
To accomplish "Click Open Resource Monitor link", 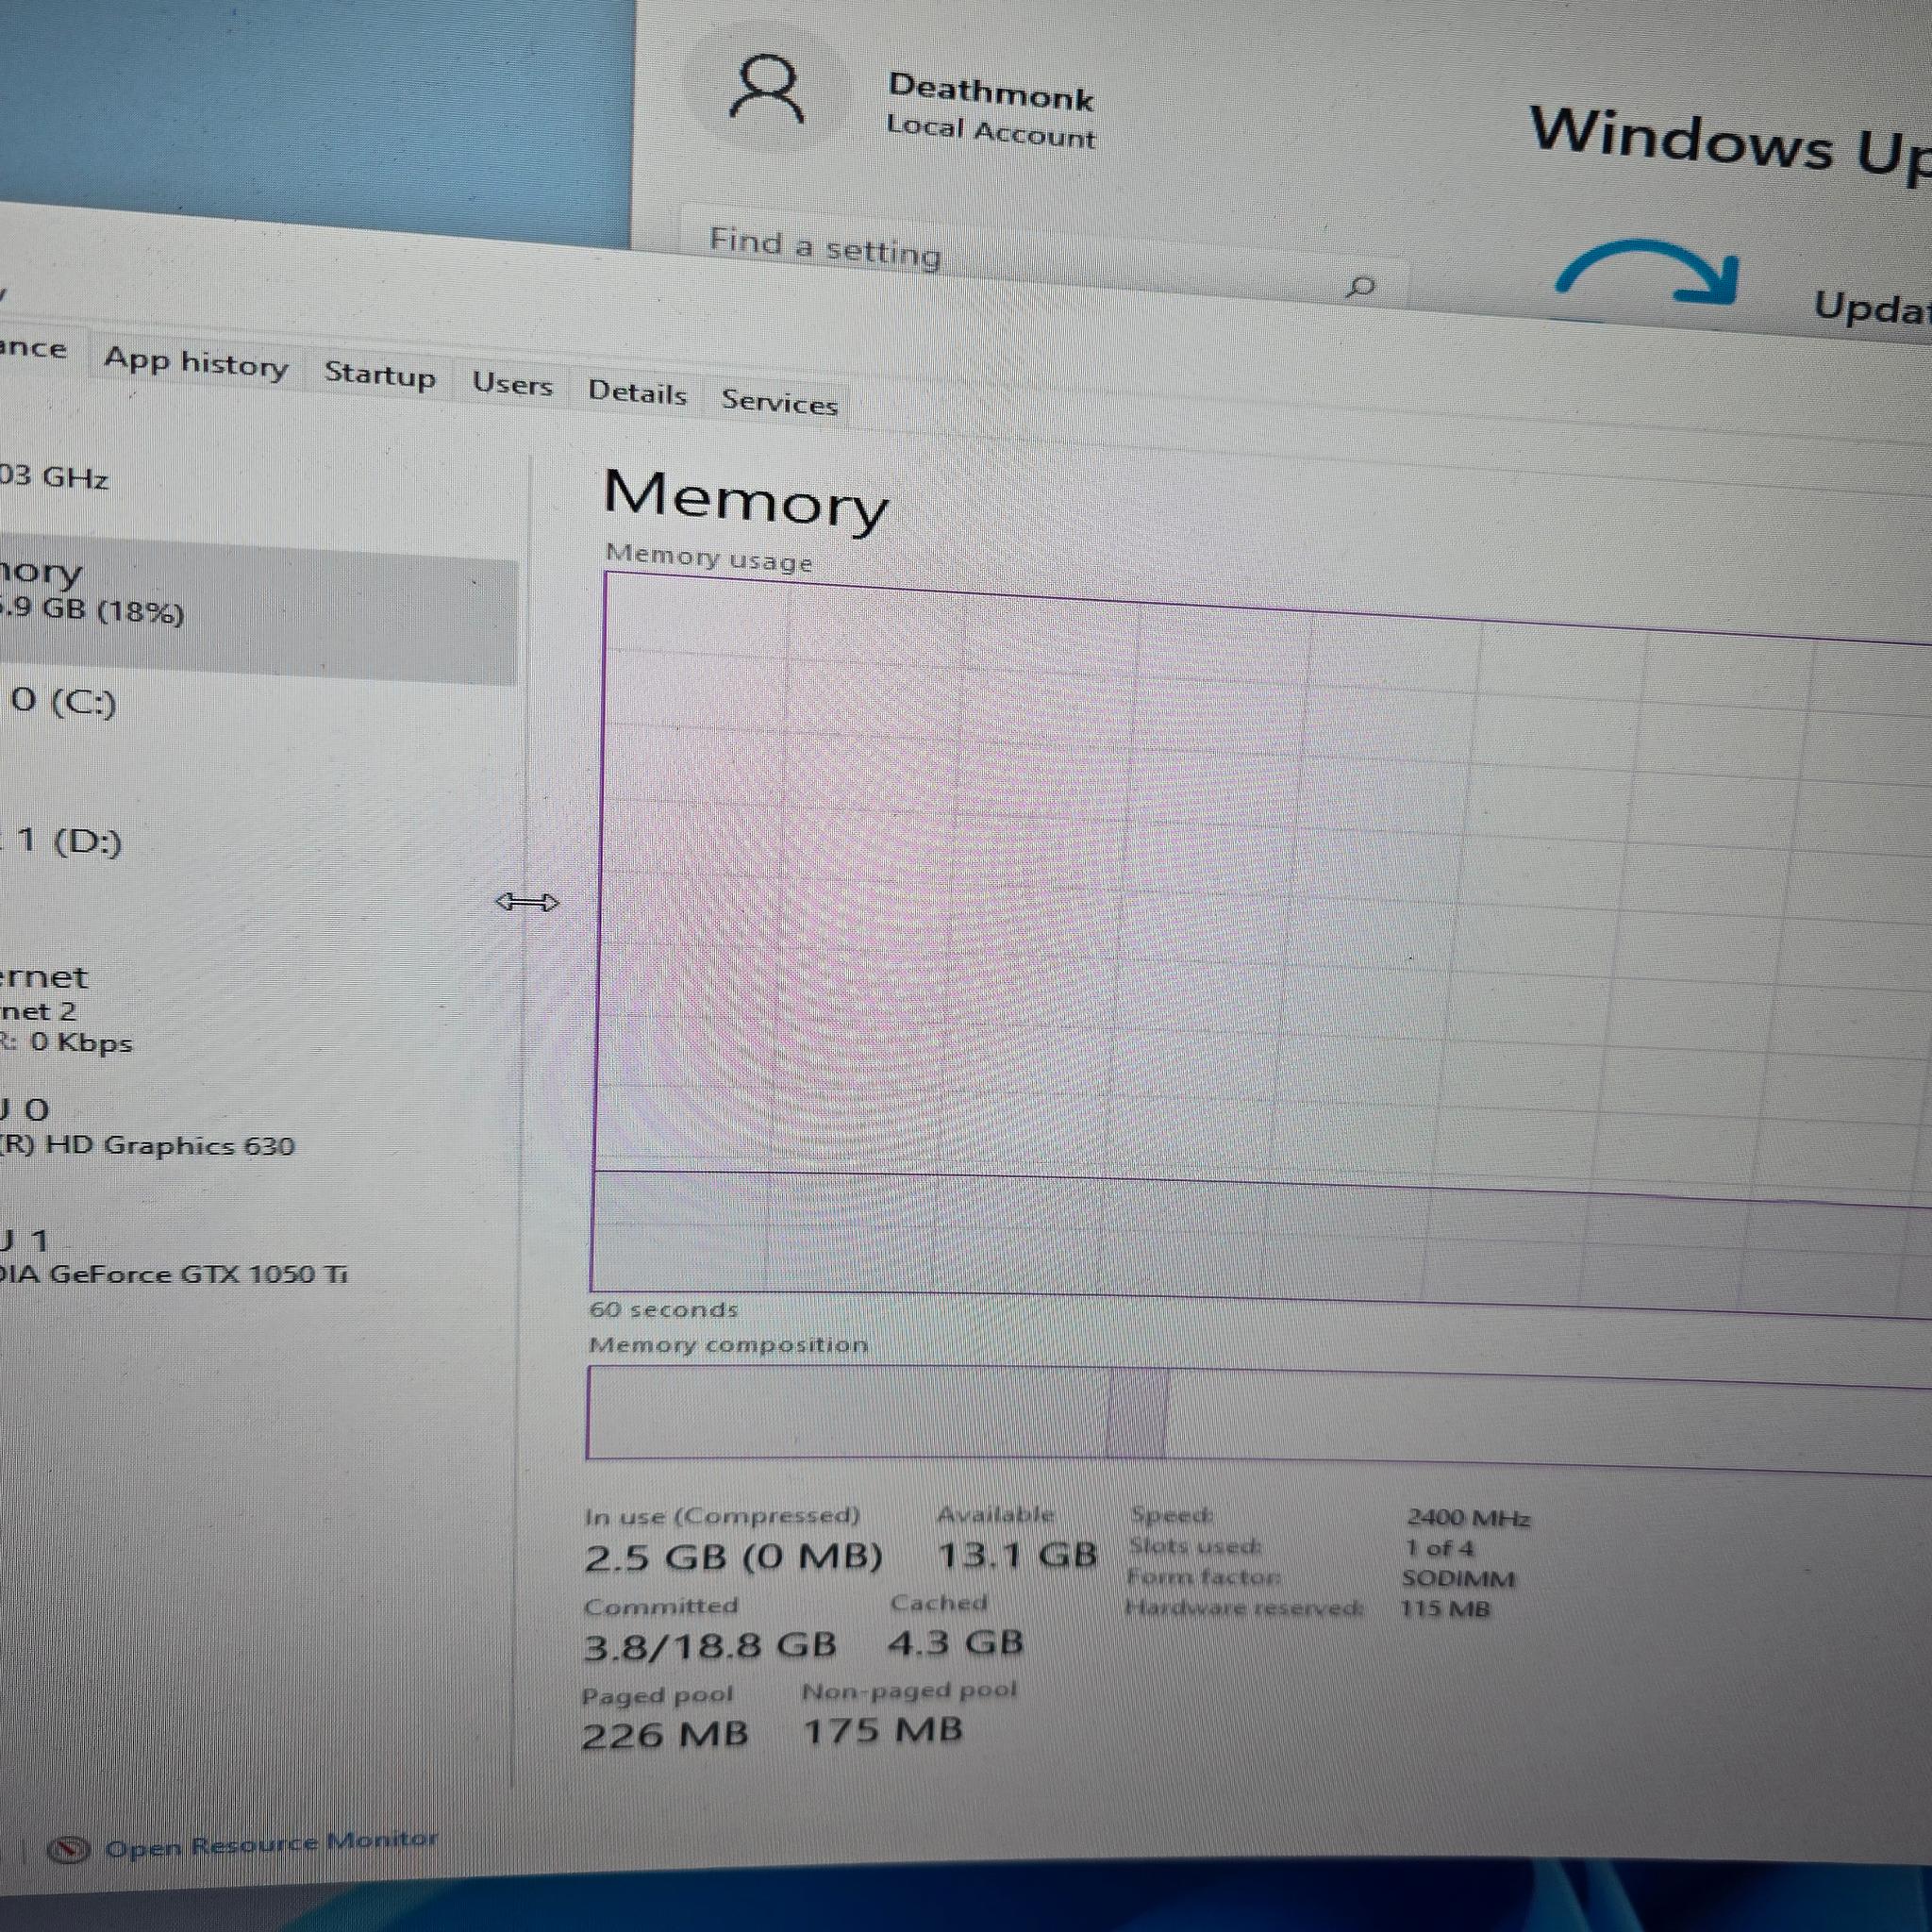I will (272, 1845).
